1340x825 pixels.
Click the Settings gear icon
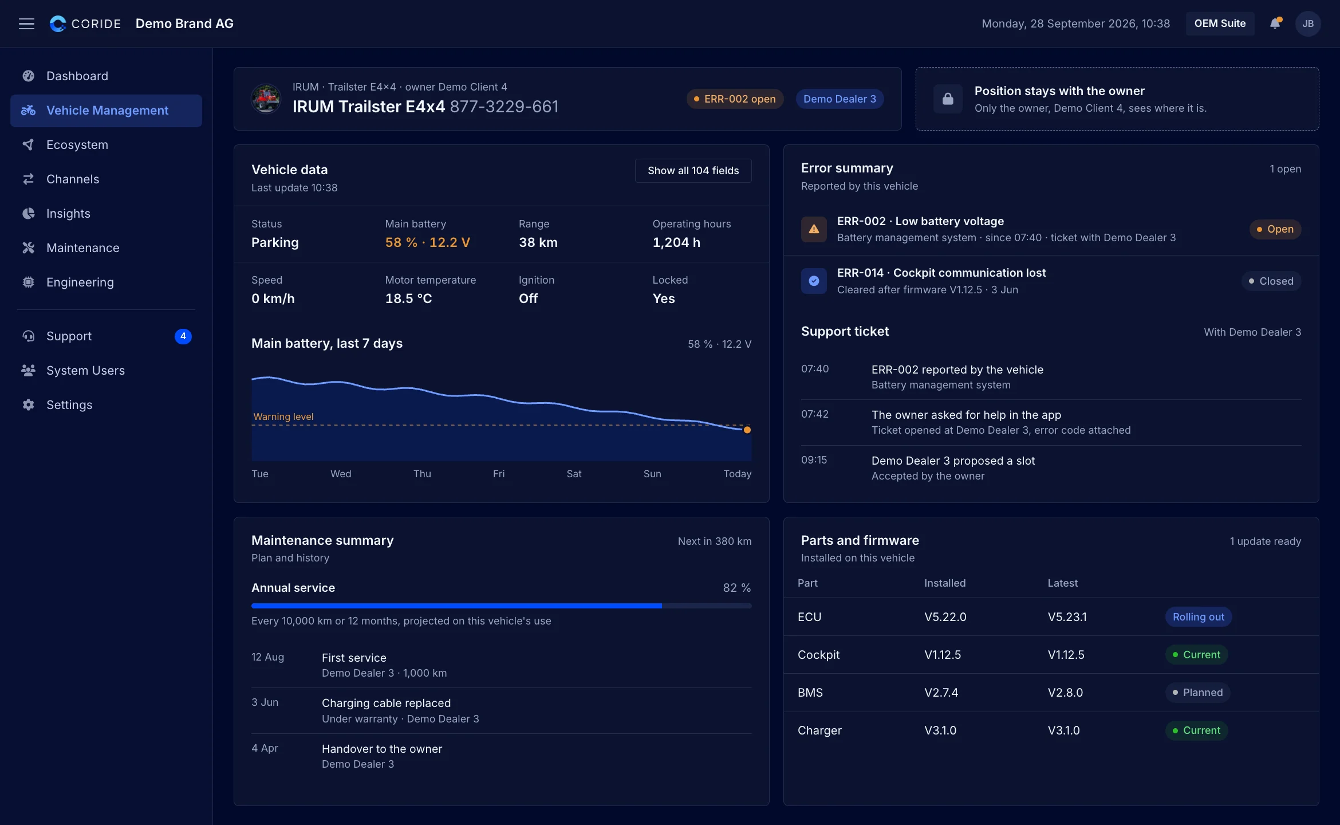tap(29, 404)
